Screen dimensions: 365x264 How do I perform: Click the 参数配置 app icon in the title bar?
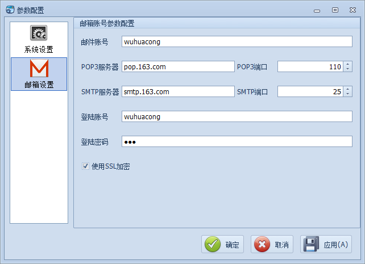coord(10,10)
